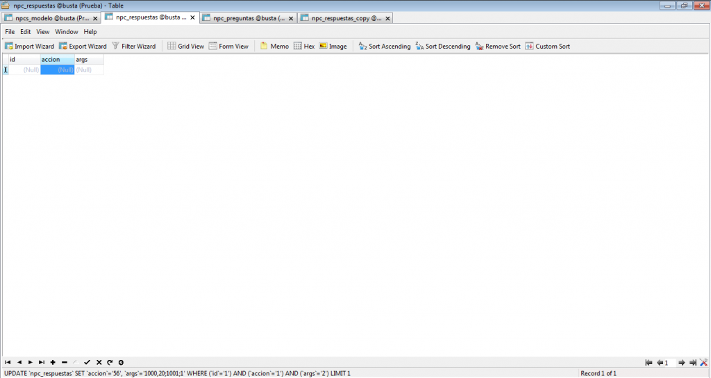Click Remove Sort
Image resolution: width=711 pixels, height=378 pixels.
coord(498,47)
